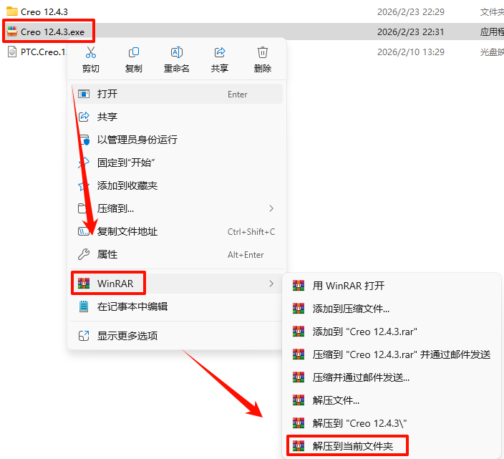Click the Copy (复制) icon
The width and height of the screenshot is (504, 459).
tap(134, 52)
